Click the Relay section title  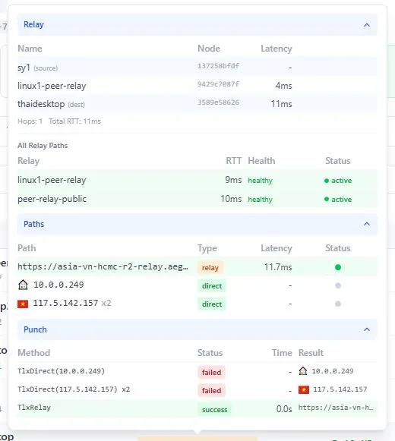click(x=33, y=24)
